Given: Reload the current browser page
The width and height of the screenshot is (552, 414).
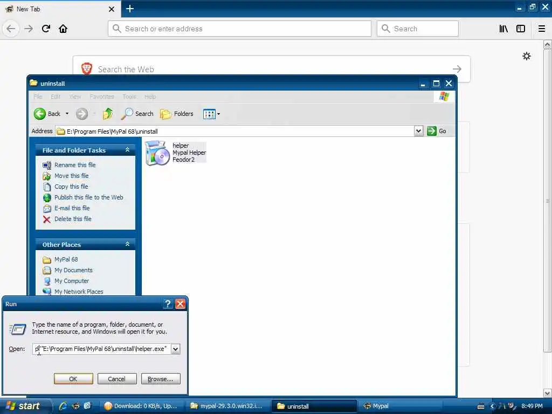Looking at the screenshot, I should click(x=46, y=29).
